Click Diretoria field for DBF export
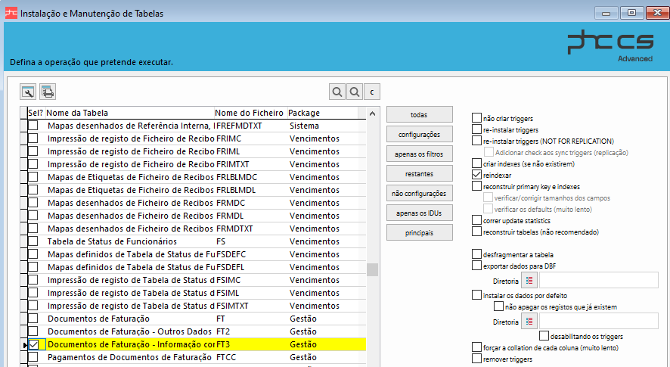The width and height of the screenshot is (670, 367). pos(598,281)
